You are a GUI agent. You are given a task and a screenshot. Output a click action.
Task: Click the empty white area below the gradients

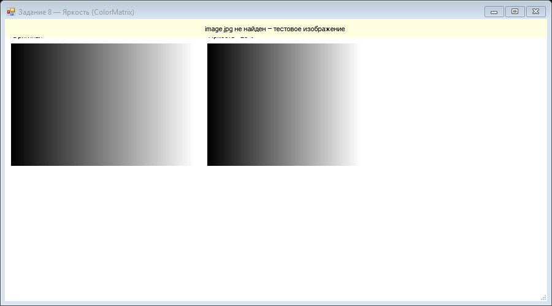point(276,232)
